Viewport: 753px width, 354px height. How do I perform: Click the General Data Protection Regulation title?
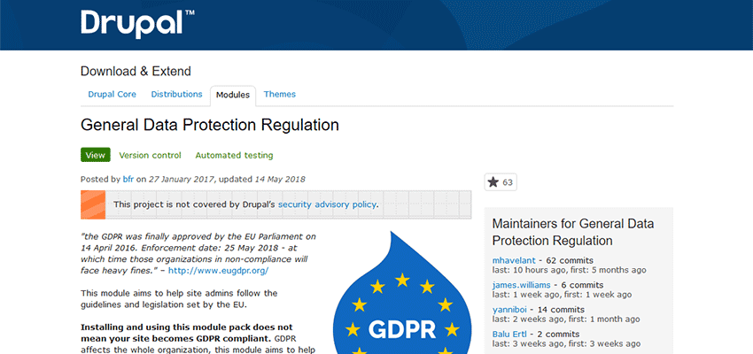[210, 125]
